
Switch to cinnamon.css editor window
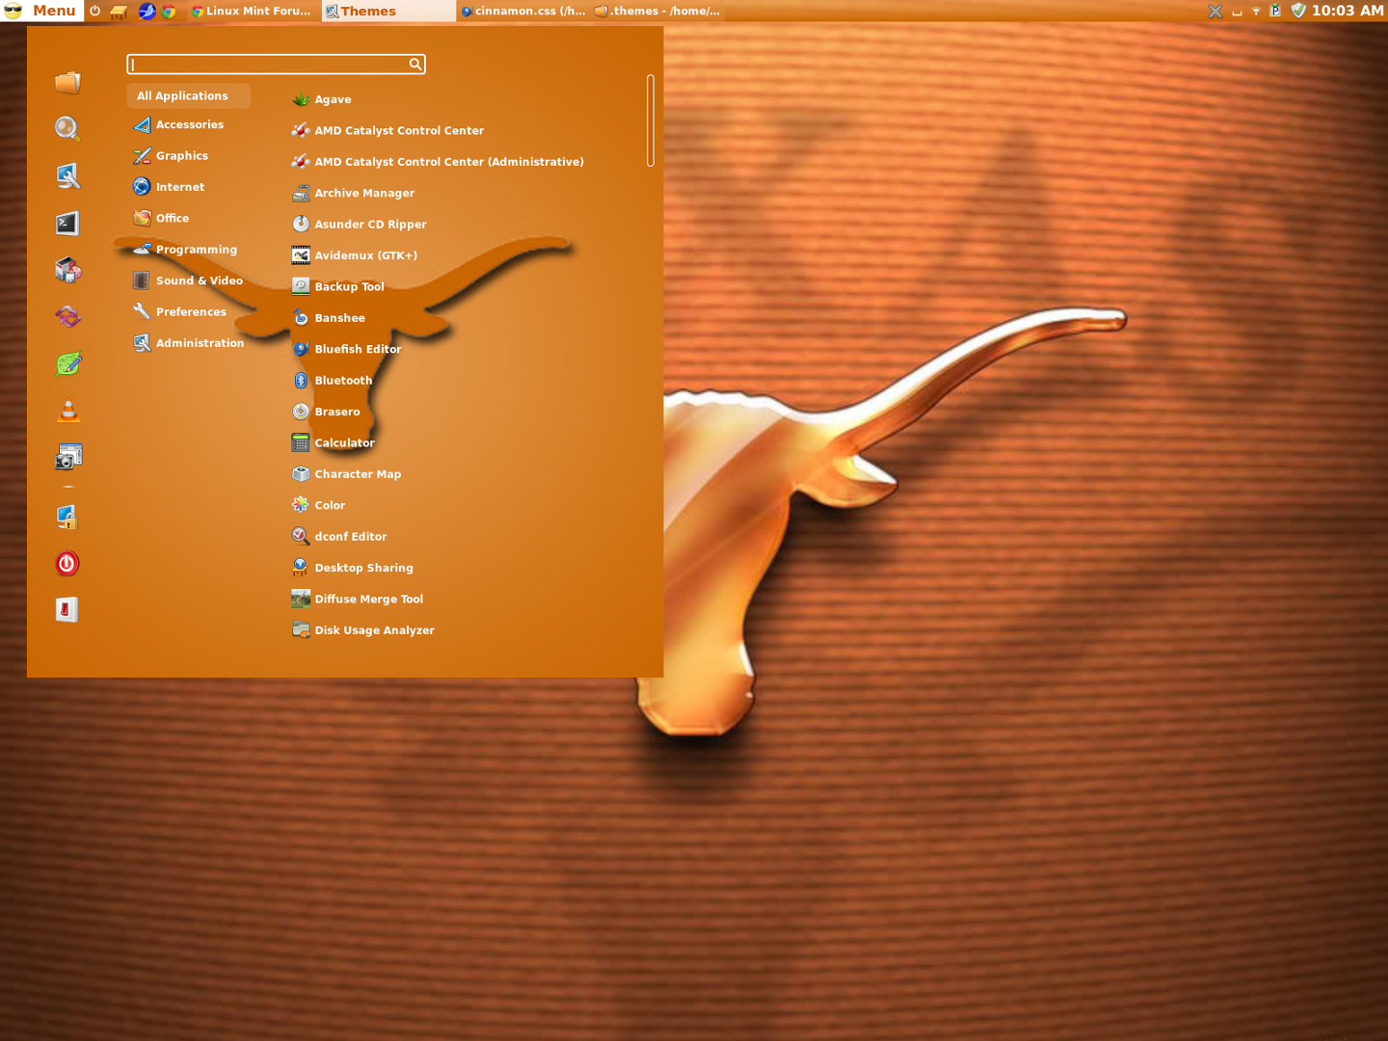pyautogui.click(x=523, y=11)
